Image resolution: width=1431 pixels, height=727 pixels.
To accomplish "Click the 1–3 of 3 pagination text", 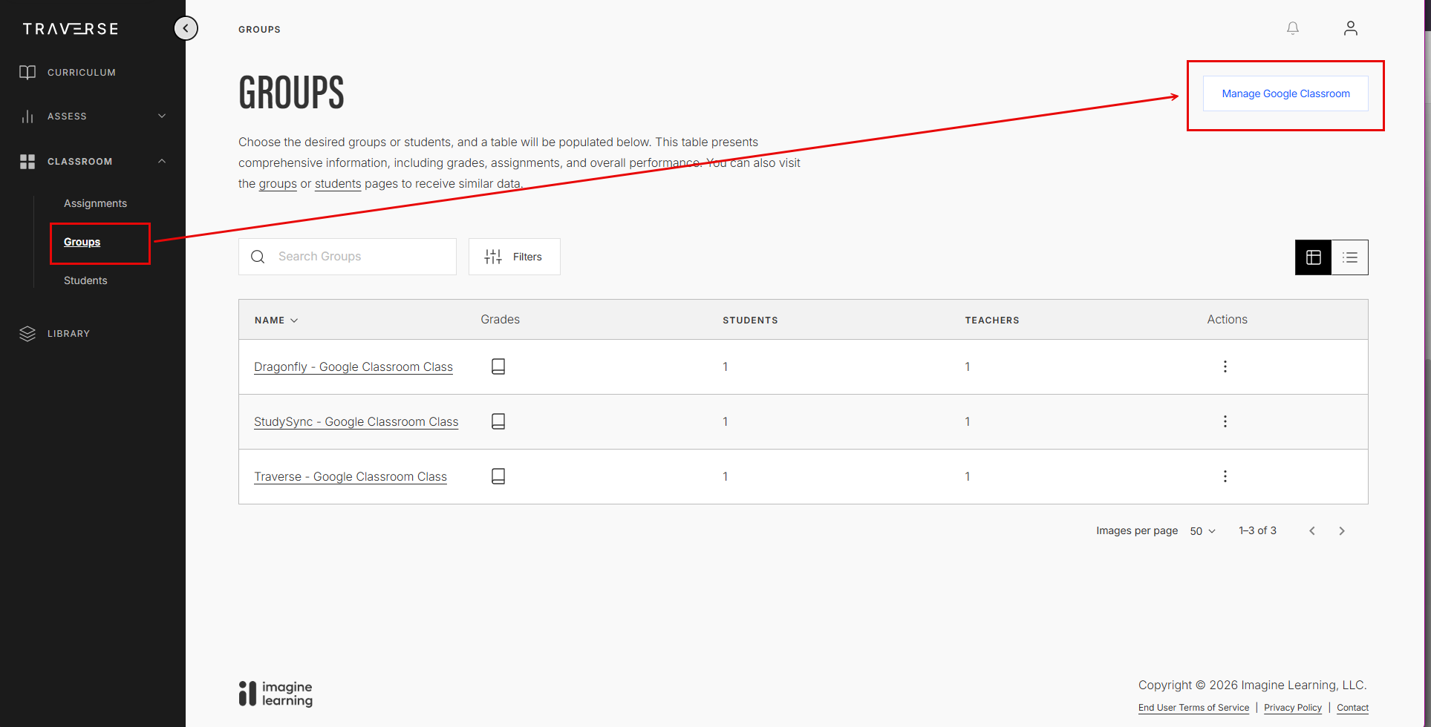I will [1257, 530].
